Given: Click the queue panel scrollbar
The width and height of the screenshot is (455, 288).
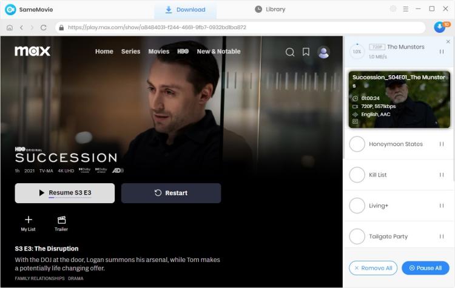Looking at the screenshot, I should click(453, 125).
